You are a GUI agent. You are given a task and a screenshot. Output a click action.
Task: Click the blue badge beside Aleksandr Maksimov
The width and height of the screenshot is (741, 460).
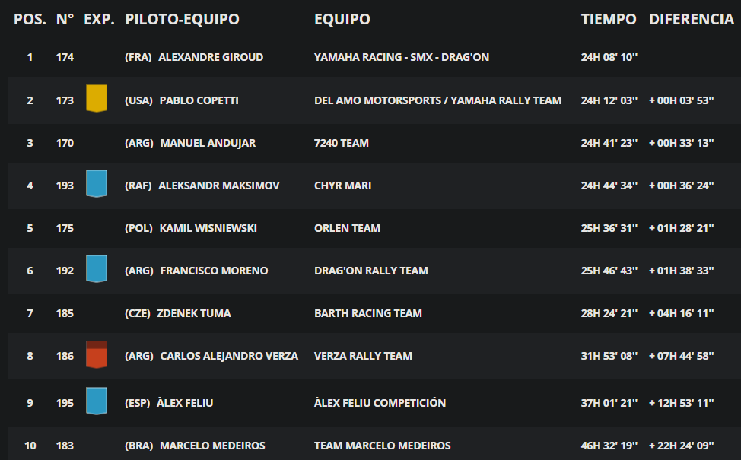click(x=97, y=183)
